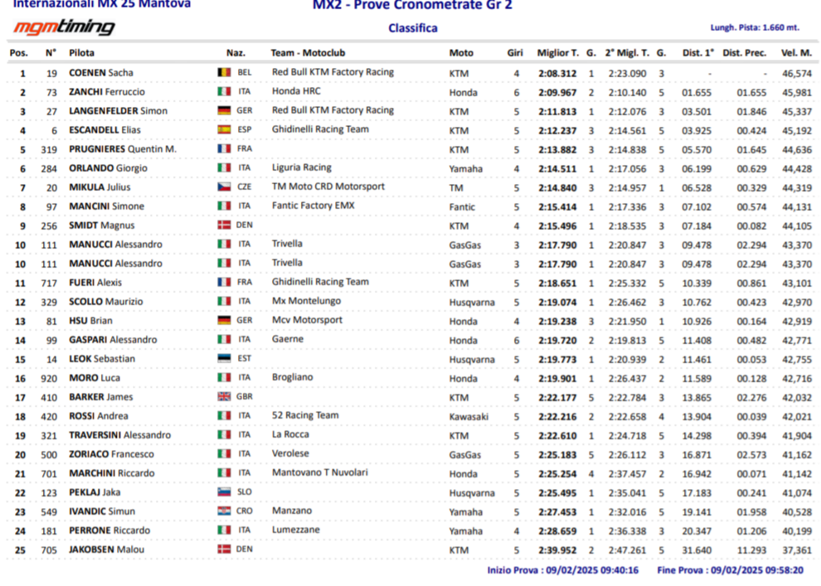Click the Spanish flag next to ESCANDELL Elias
This screenshot has width=821, height=586.
tap(223, 130)
